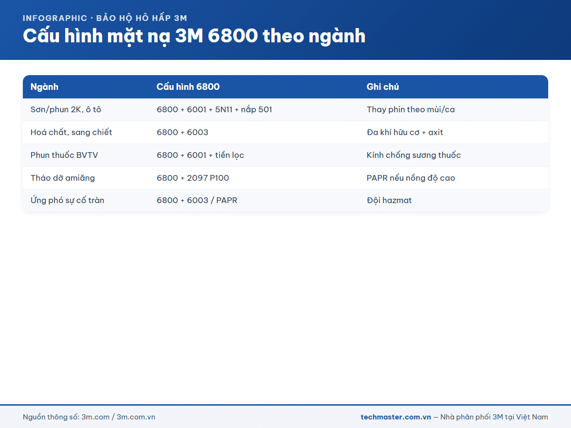Click 'INFOGRAPHIC · BẢO HỘ HÔ HẤP 3M' subtitle
Viewport: 571px width, 428px height.
point(105,18)
